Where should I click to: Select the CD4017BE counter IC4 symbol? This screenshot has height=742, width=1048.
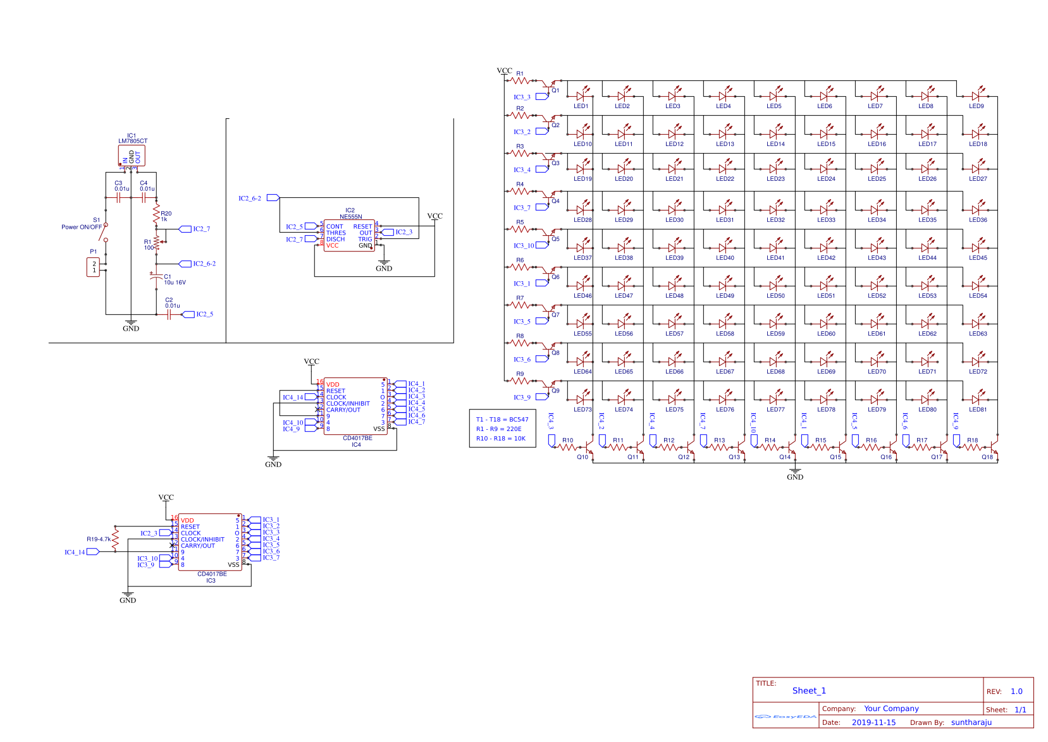[x=354, y=404]
